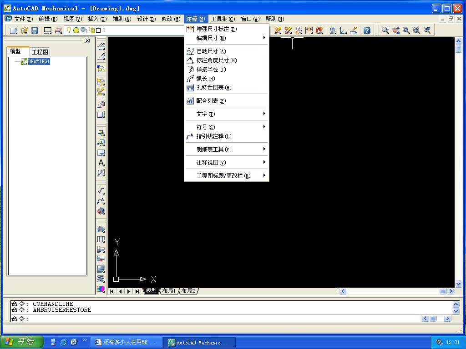Open the 修改 menu
Screen dimensions: 466x349
171,19
